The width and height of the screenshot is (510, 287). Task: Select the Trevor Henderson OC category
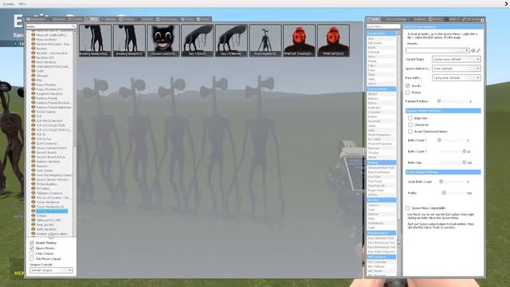[50, 206]
